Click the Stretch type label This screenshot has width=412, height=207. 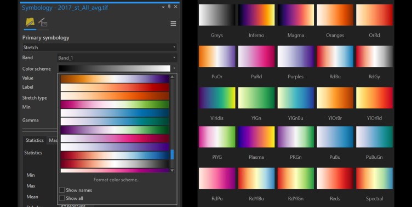click(x=35, y=97)
